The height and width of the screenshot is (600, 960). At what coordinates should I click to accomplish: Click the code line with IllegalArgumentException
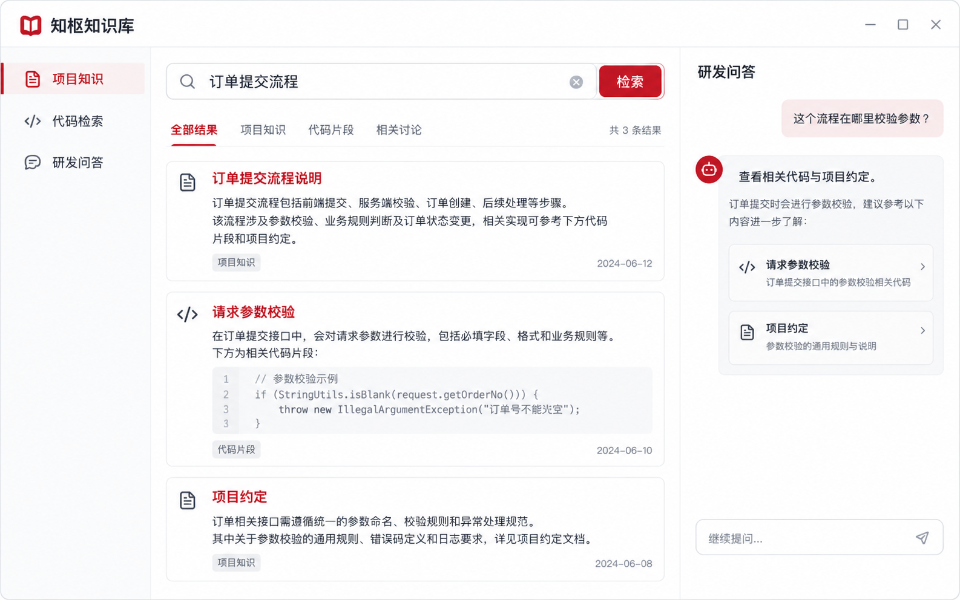[429, 409]
